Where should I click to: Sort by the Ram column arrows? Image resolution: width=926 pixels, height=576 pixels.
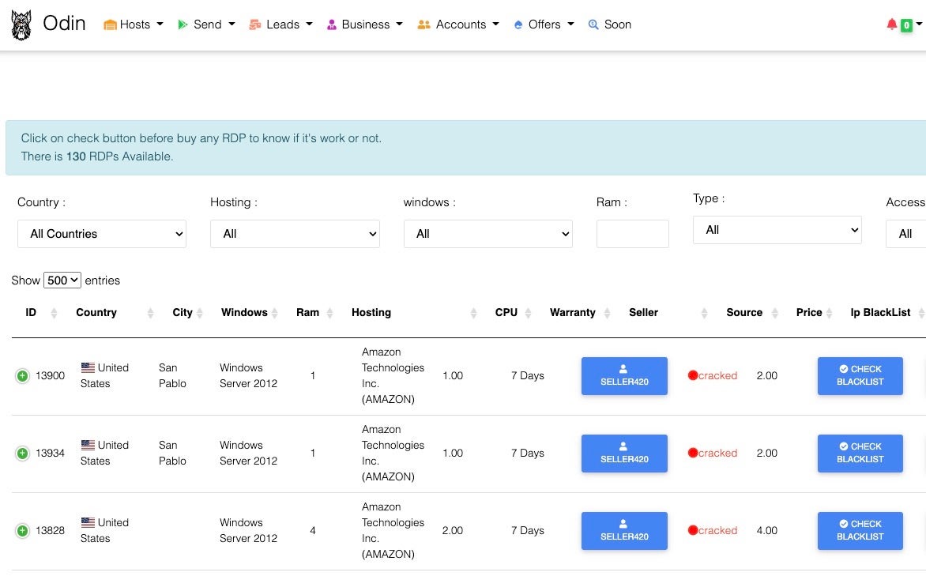coord(329,313)
